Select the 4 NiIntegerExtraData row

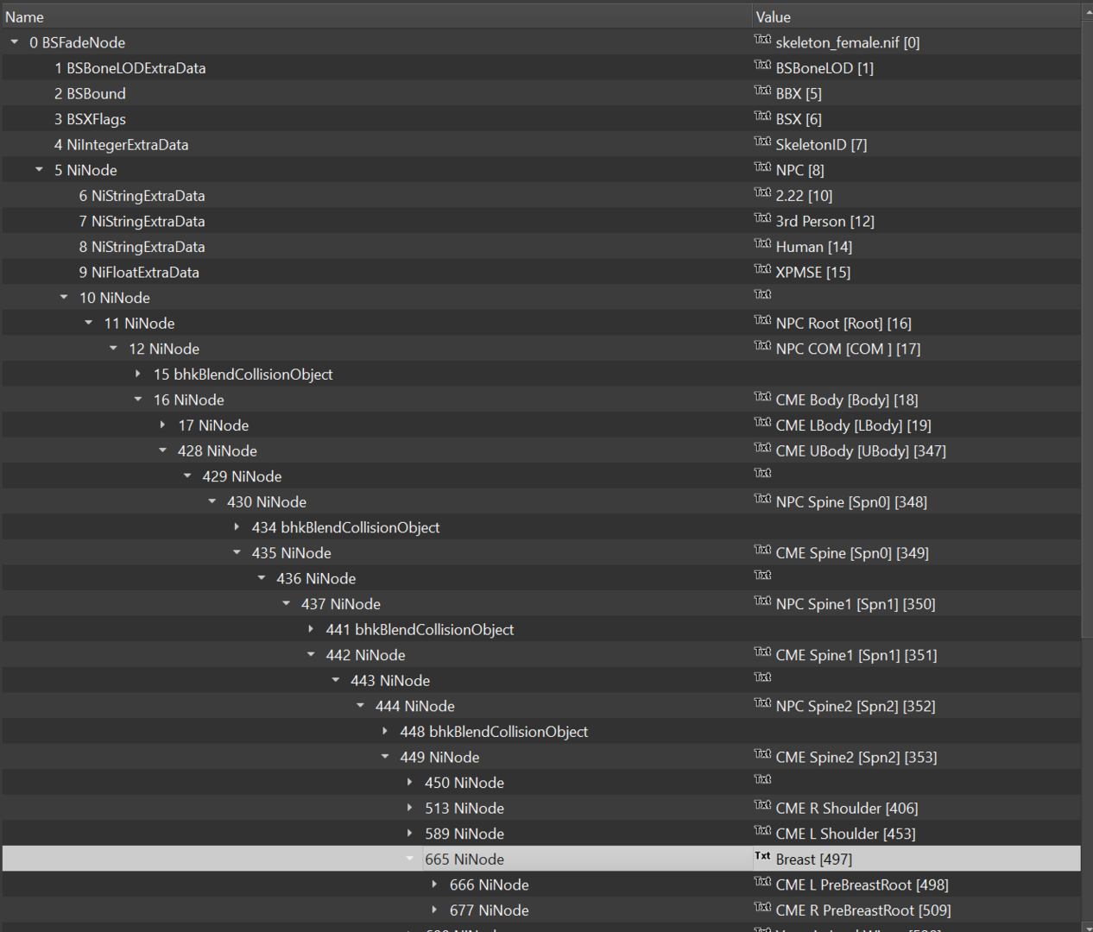[x=541, y=144]
